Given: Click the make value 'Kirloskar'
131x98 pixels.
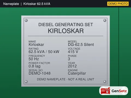Looking at the screenshot, I should pos(36,45).
